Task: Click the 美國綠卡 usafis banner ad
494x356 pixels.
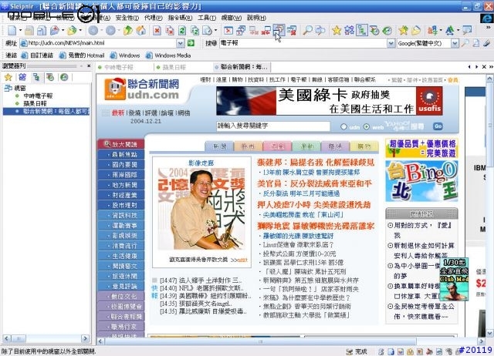Action: coord(330,101)
